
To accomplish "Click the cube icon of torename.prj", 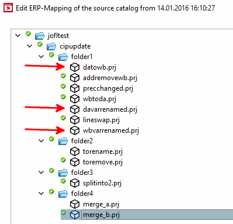I will tap(75, 151).
